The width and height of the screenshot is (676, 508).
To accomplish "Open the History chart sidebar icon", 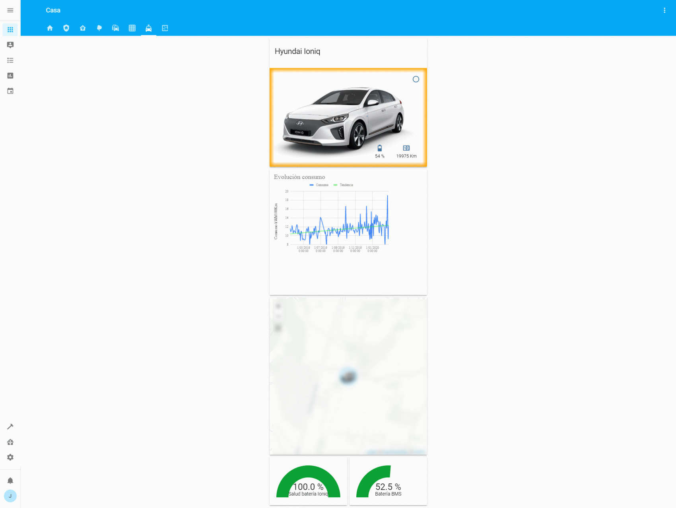I will tap(10, 76).
